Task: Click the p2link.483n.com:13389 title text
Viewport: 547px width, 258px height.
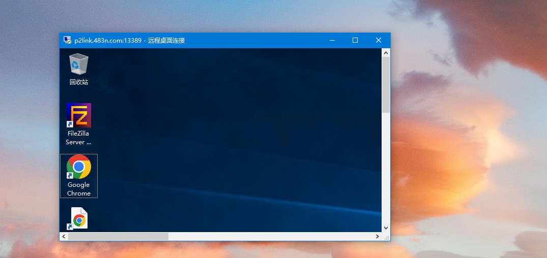Action: pos(108,41)
